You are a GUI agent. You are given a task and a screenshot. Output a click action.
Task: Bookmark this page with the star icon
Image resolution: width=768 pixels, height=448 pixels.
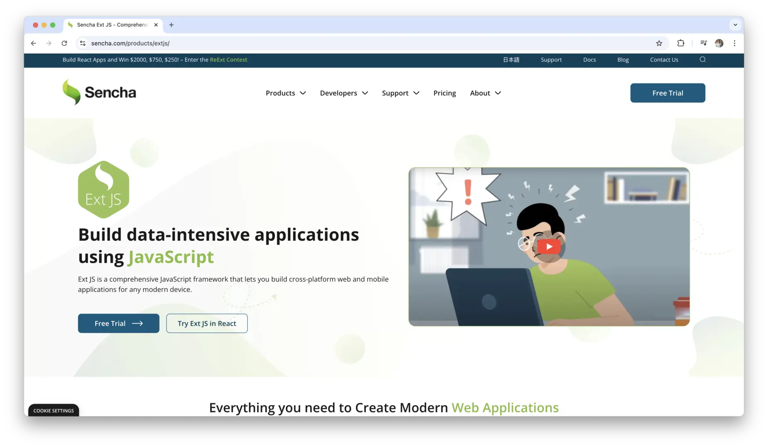coord(659,43)
